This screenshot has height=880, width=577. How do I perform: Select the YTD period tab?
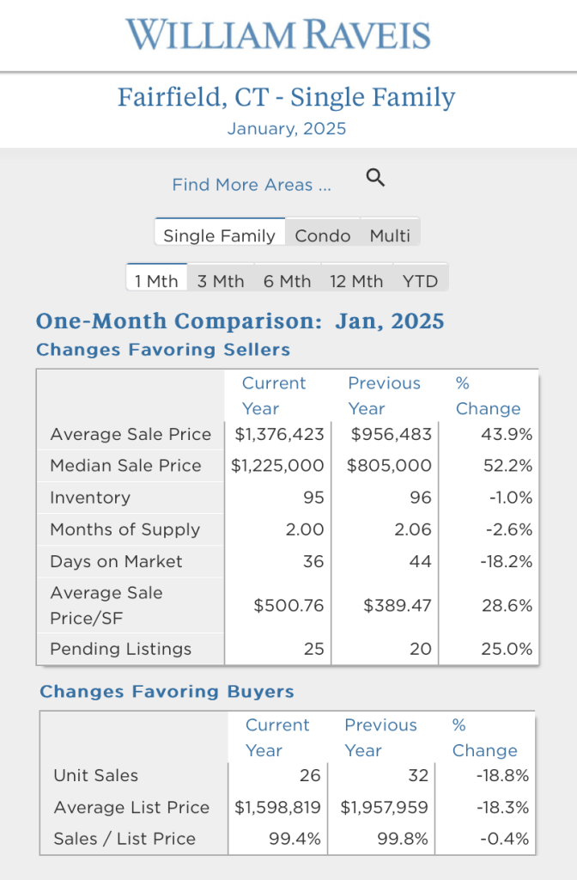tap(420, 281)
